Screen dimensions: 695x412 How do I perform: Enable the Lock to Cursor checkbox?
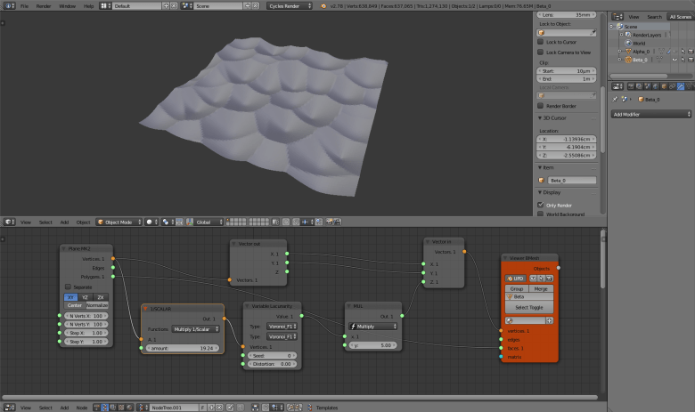tap(540, 42)
